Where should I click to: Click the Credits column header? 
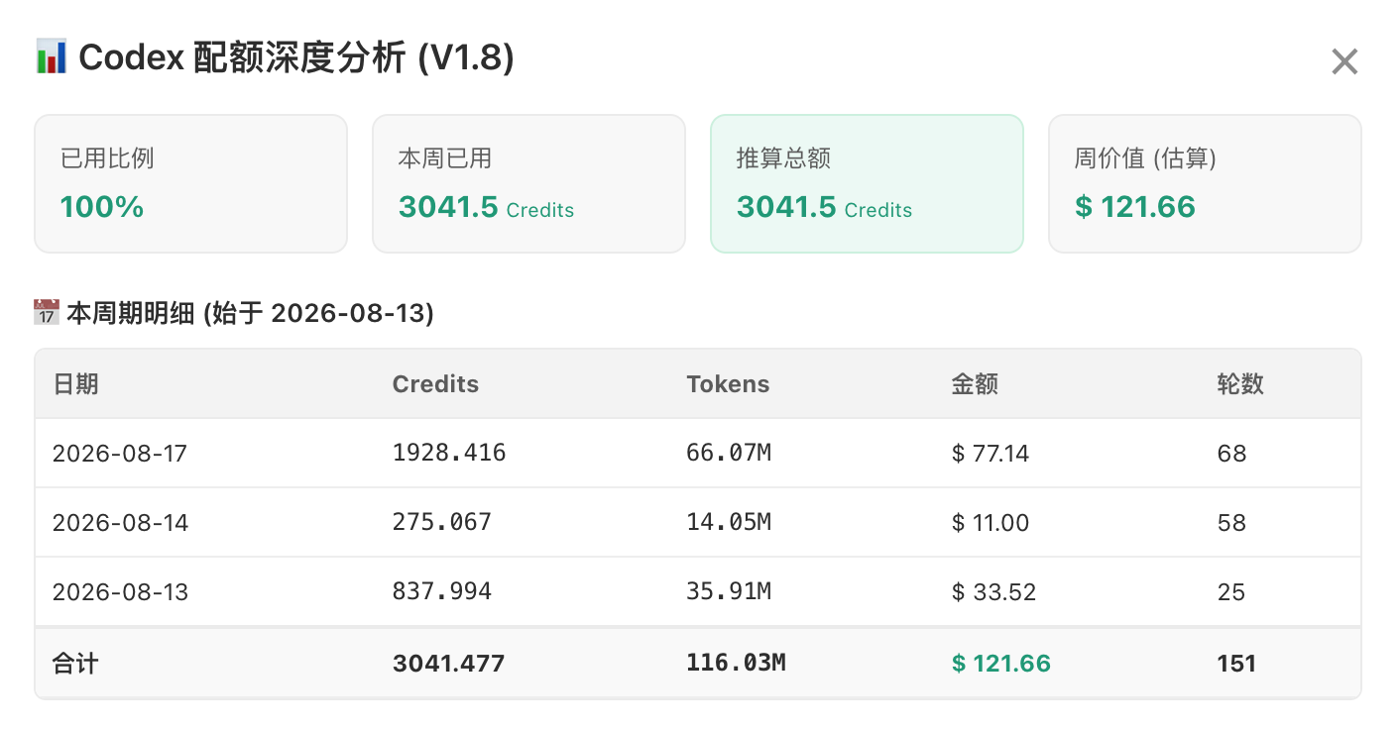(x=435, y=384)
